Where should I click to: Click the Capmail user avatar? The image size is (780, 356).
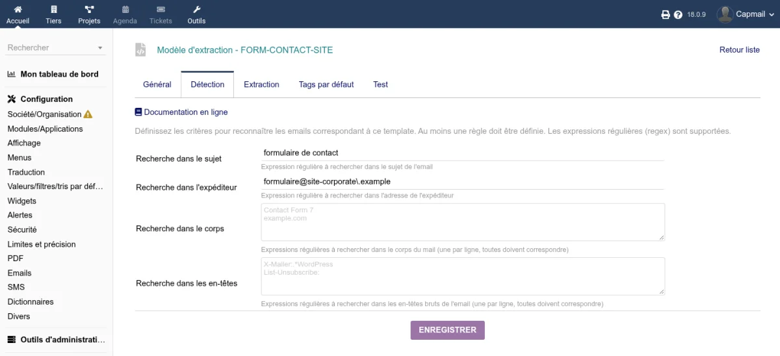(x=725, y=14)
